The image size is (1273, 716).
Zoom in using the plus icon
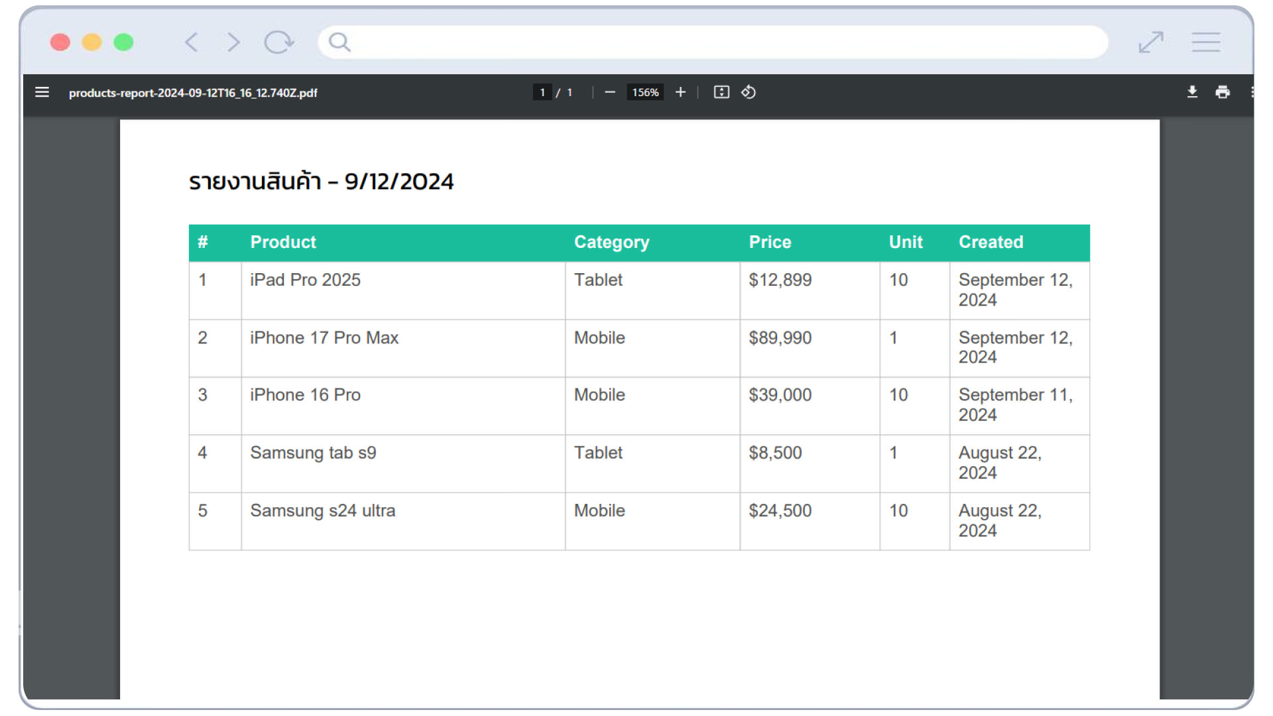coord(680,92)
